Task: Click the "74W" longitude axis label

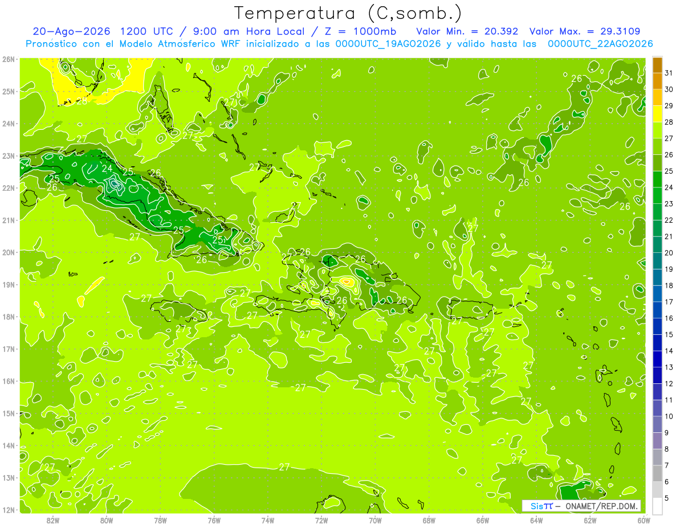Action: point(268,520)
